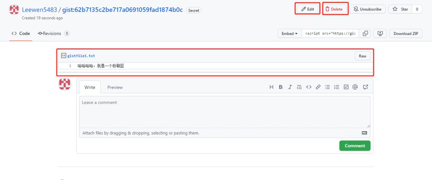432x180 pixels.
Task: Click the commenter avatar beside the comment box
Action: (65, 84)
